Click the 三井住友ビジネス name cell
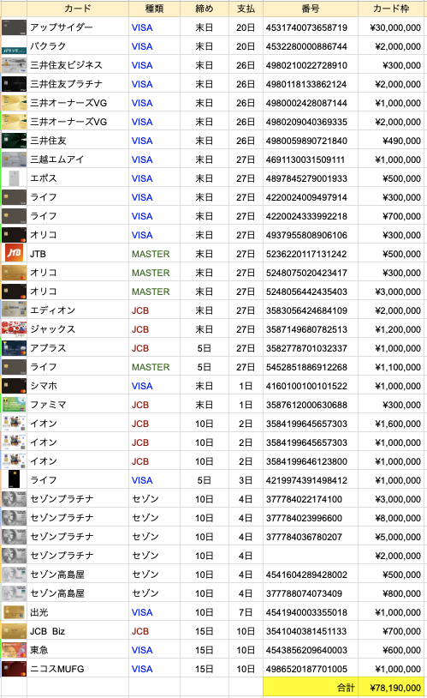The height and width of the screenshot is (698, 427). click(78, 65)
